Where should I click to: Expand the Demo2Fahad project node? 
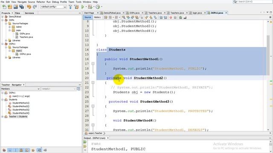click(x=3, y=17)
